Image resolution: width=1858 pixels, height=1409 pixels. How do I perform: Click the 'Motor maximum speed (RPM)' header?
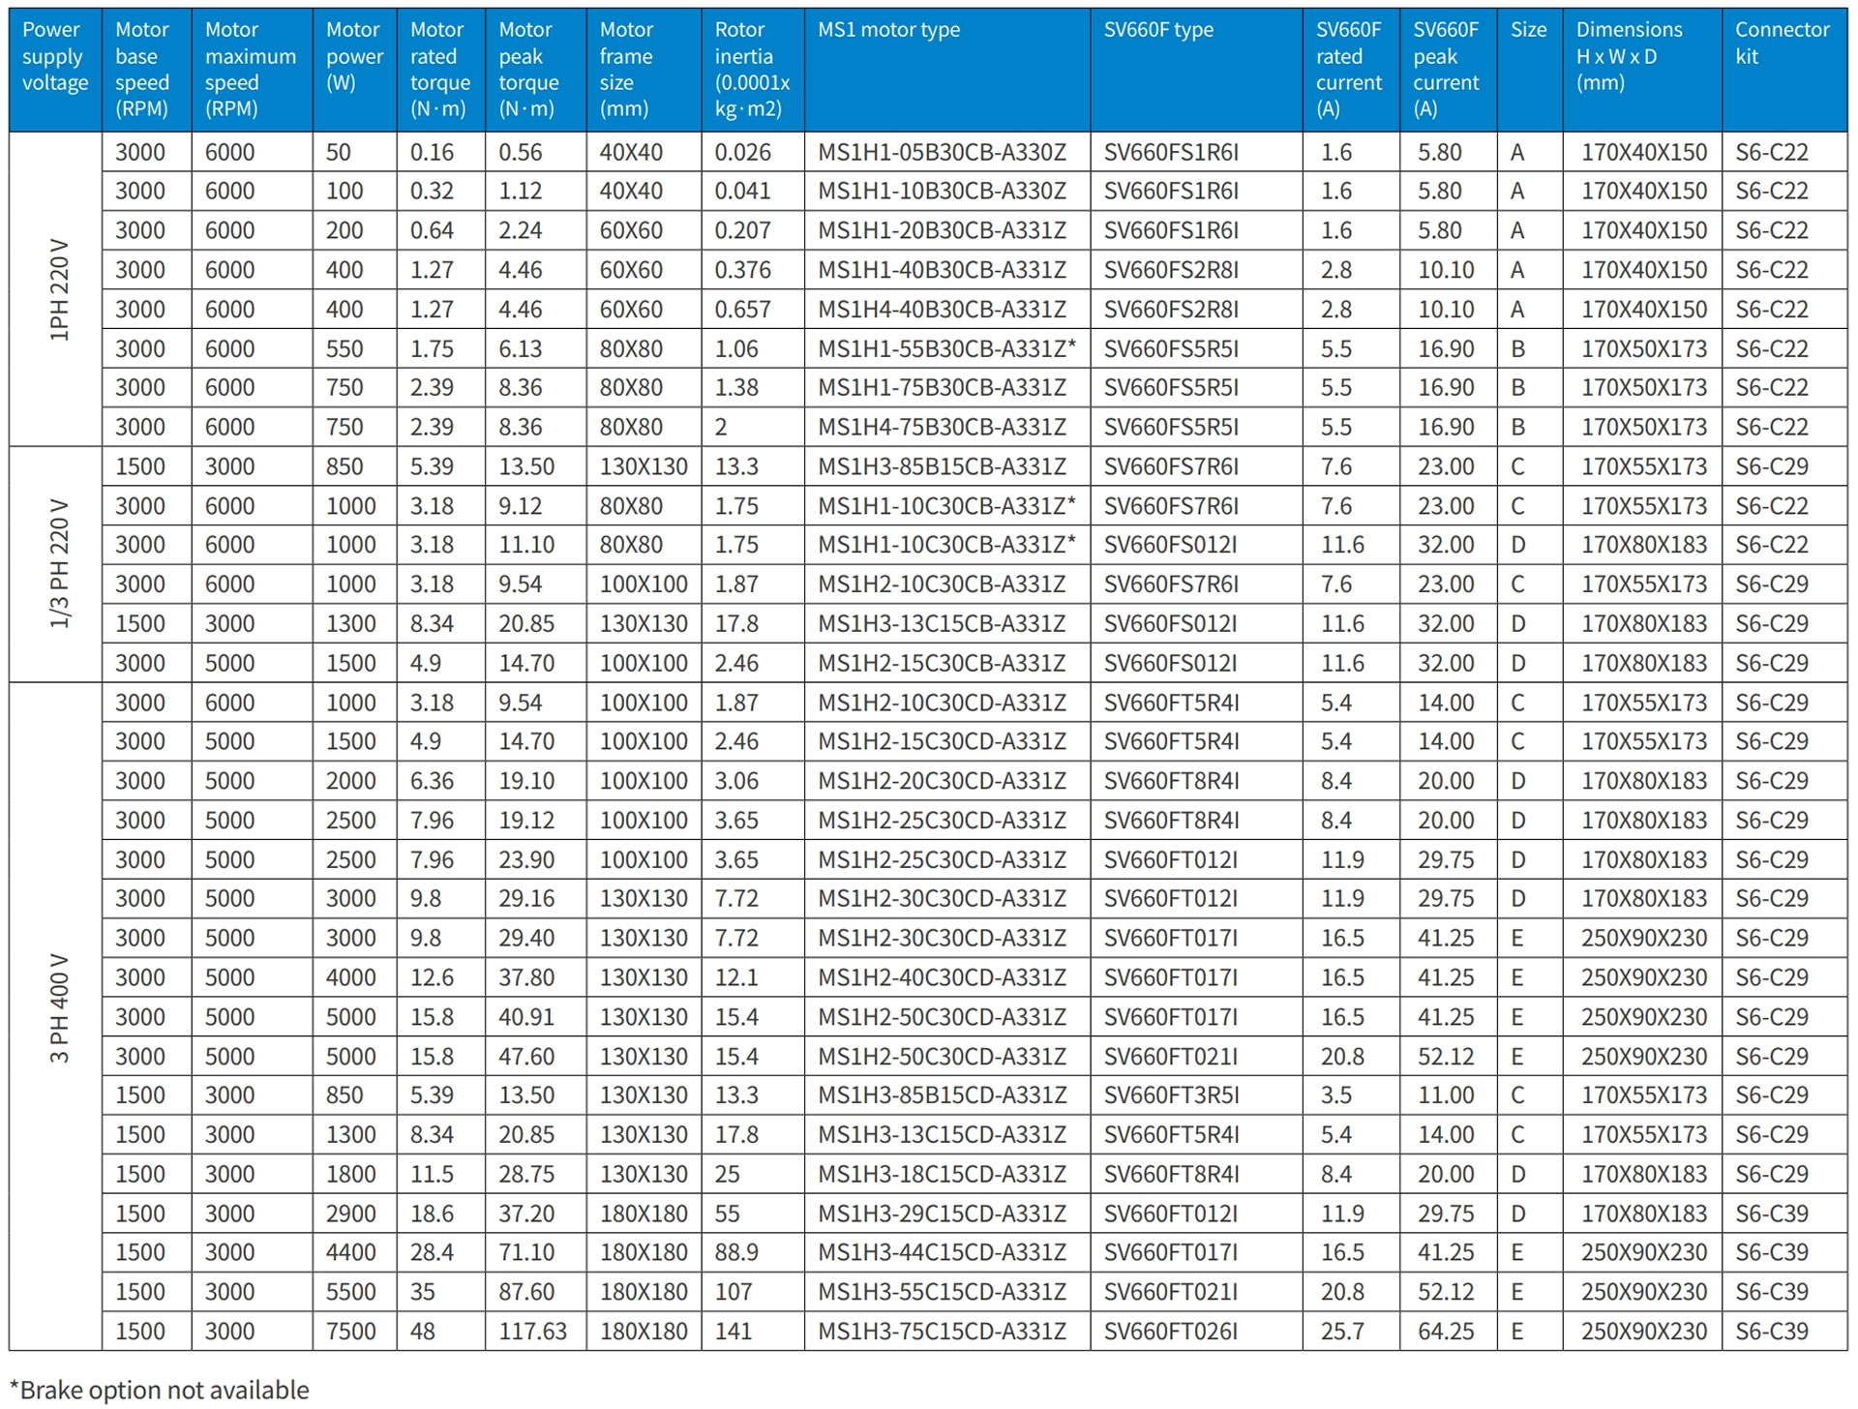click(251, 70)
